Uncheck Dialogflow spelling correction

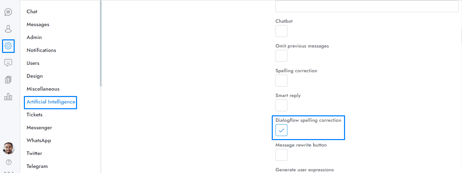click(x=281, y=130)
